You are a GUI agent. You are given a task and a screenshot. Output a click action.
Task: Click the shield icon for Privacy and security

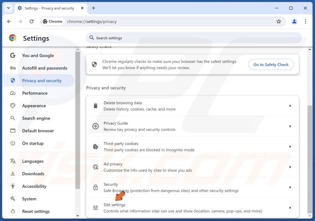(13, 80)
